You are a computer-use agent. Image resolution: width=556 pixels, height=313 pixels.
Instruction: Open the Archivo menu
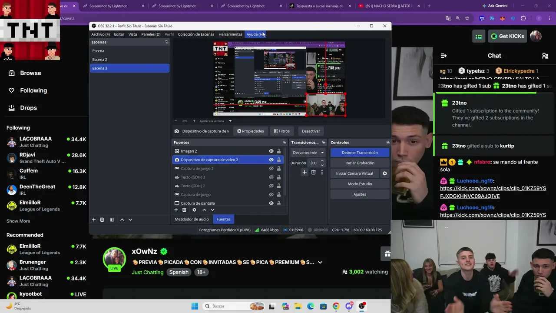click(100, 34)
